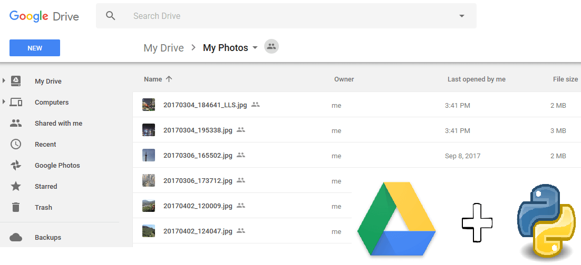Screen dimensions: 581x265
Task: Click the Google Drive logo
Action: 44,16
